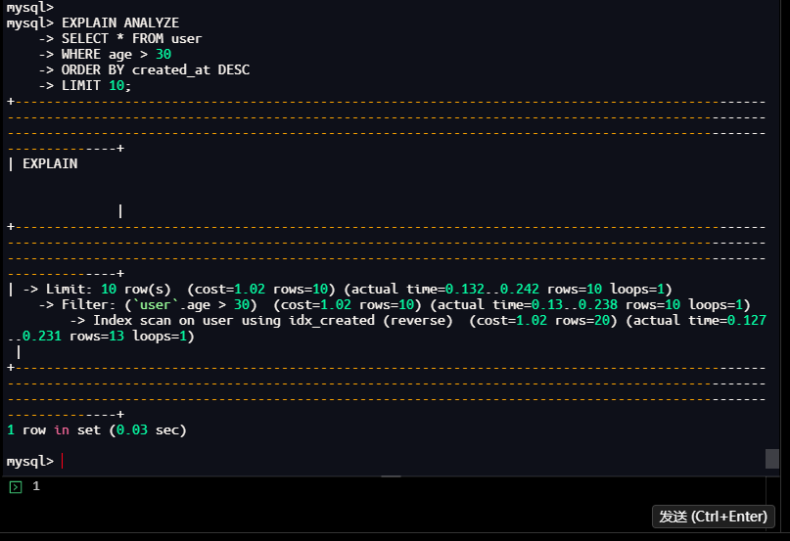Click the EXPLAIN ANALYZE command line
This screenshot has width=790, height=541.
click(x=93, y=23)
